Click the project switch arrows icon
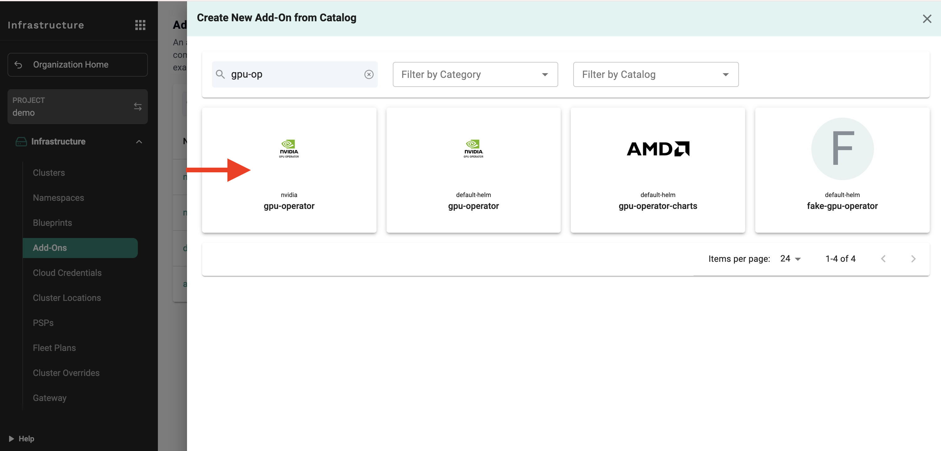The image size is (941, 451). (138, 106)
